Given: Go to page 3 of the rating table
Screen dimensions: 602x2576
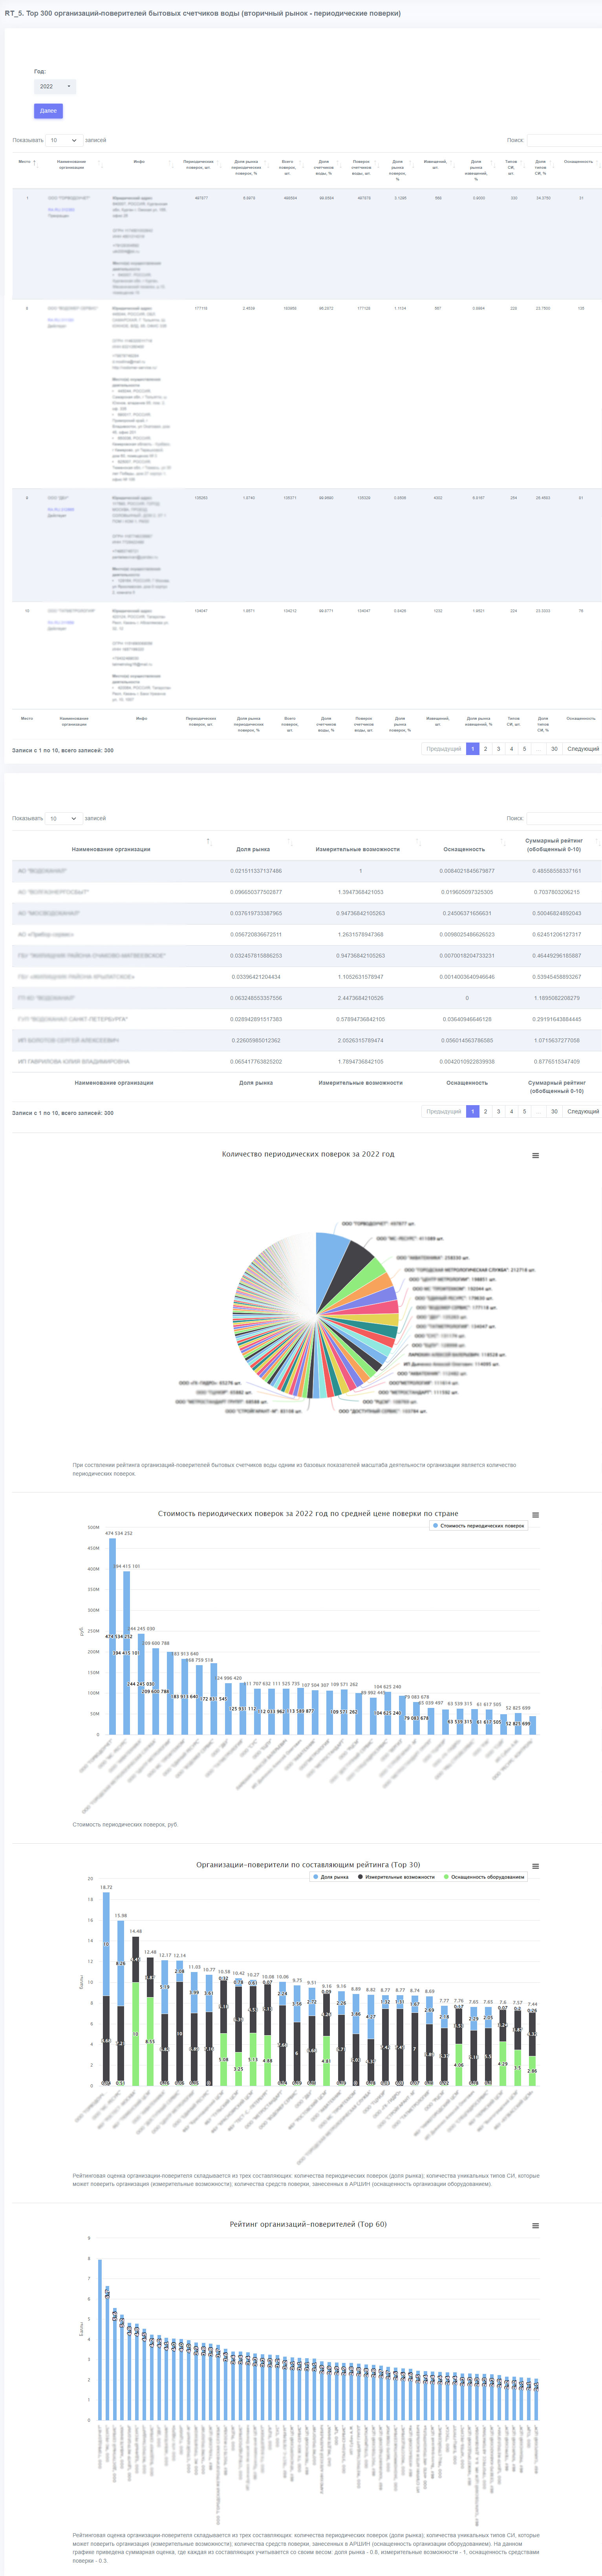Looking at the screenshot, I should [499, 1111].
